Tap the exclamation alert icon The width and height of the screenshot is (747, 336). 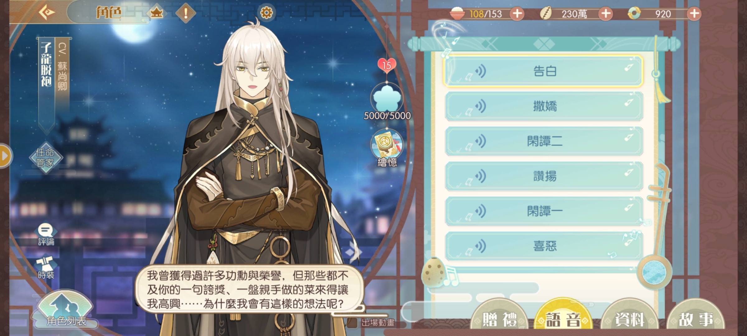pos(186,13)
